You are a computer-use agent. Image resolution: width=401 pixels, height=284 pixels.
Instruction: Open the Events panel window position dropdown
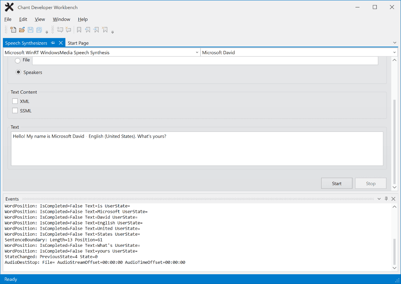click(x=379, y=199)
